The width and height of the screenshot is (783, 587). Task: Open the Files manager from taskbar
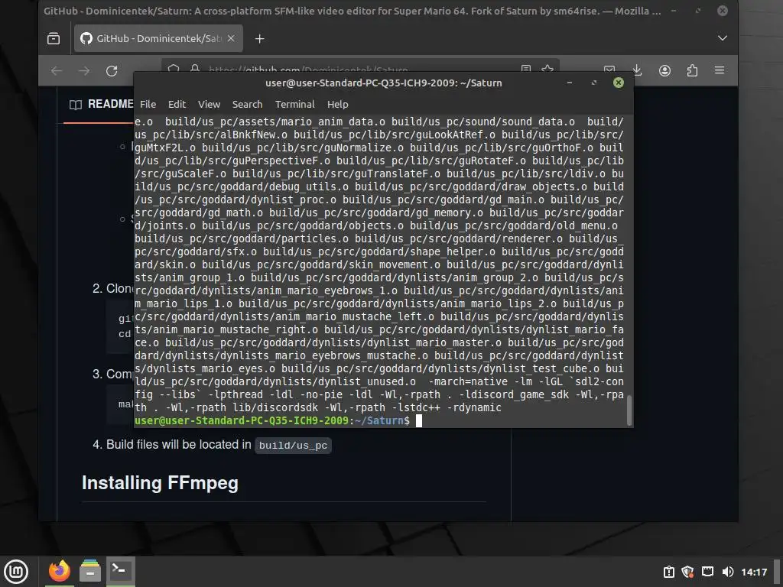pos(90,572)
